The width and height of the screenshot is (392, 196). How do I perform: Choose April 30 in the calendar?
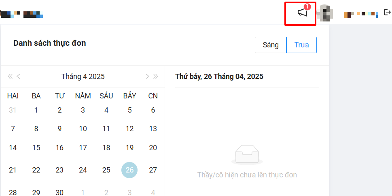[59, 192]
